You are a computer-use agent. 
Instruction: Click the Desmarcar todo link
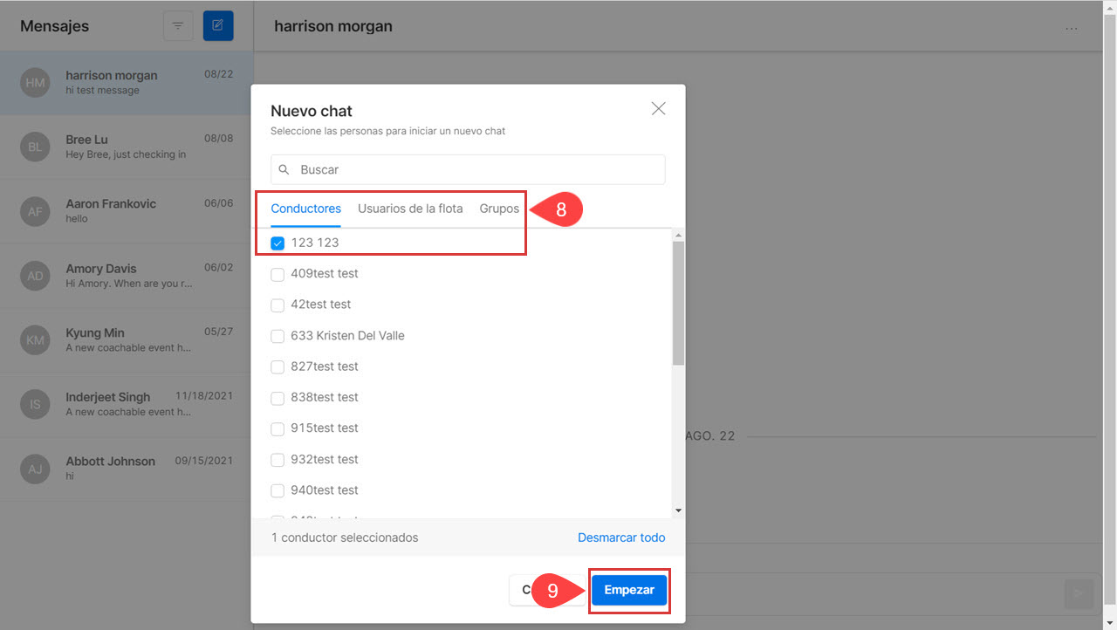(621, 538)
